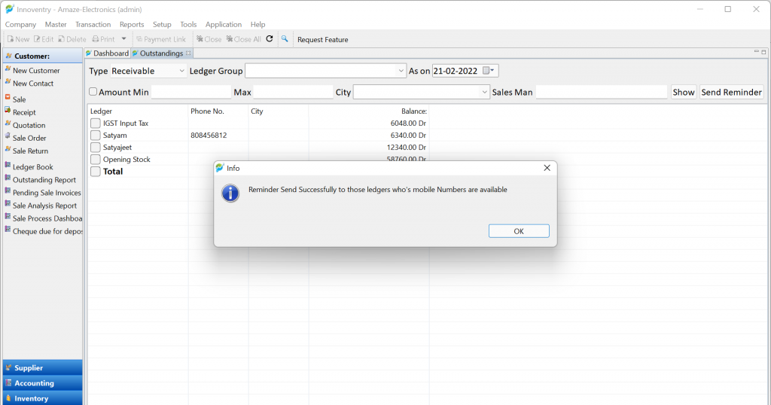The image size is (771, 405).
Task: Click the Close All toolbar button
Action: (x=244, y=39)
